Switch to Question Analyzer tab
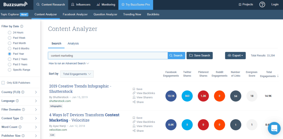Image resolution: width=283 pixels, height=139 pixels. pyautogui.click(x=105, y=14)
